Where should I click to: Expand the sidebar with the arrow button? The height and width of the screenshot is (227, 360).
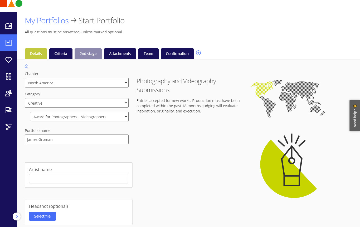[x=17, y=216]
